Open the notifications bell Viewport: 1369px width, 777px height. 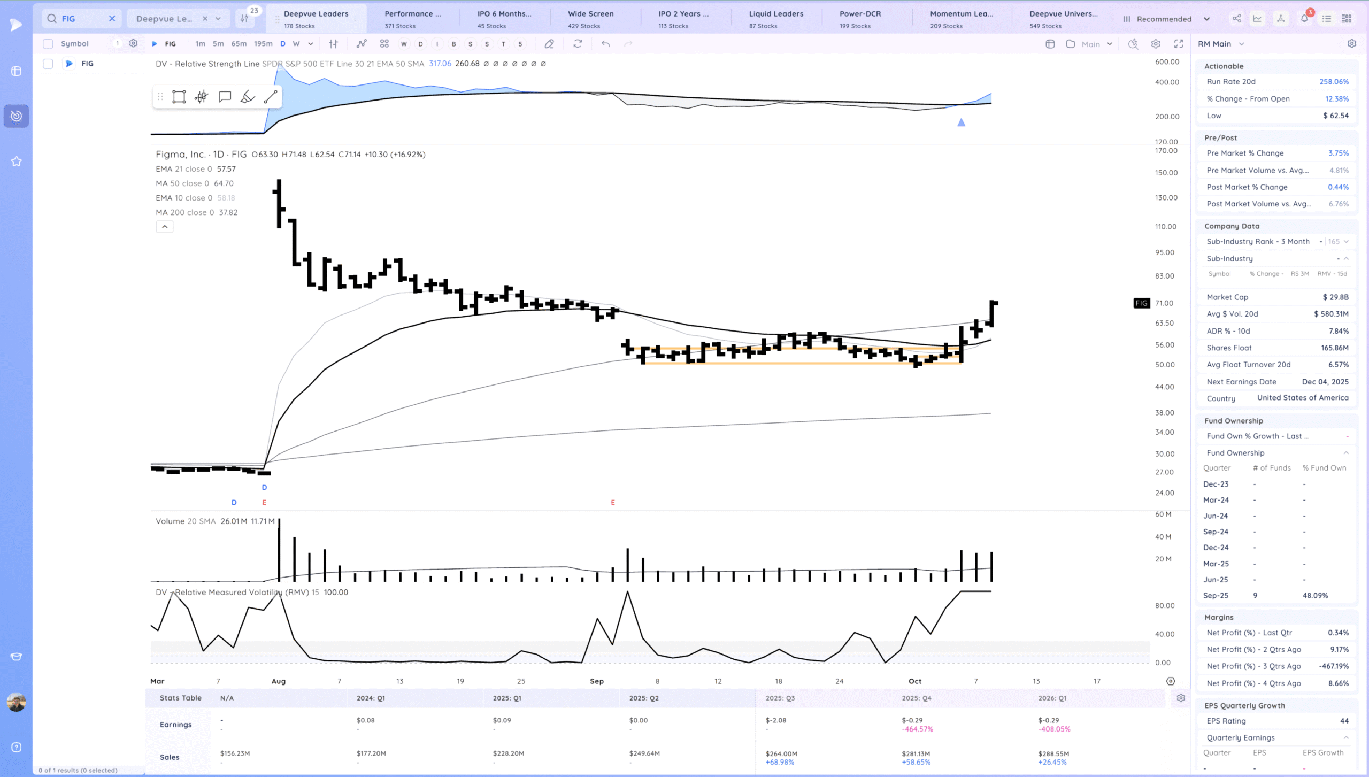point(1304,19)
